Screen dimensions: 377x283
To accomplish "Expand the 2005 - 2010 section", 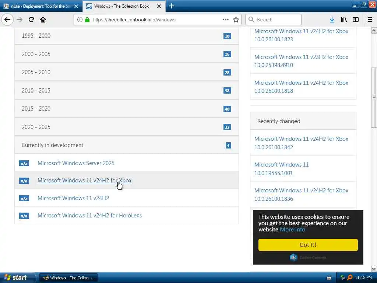I will [x=127, y=72].
